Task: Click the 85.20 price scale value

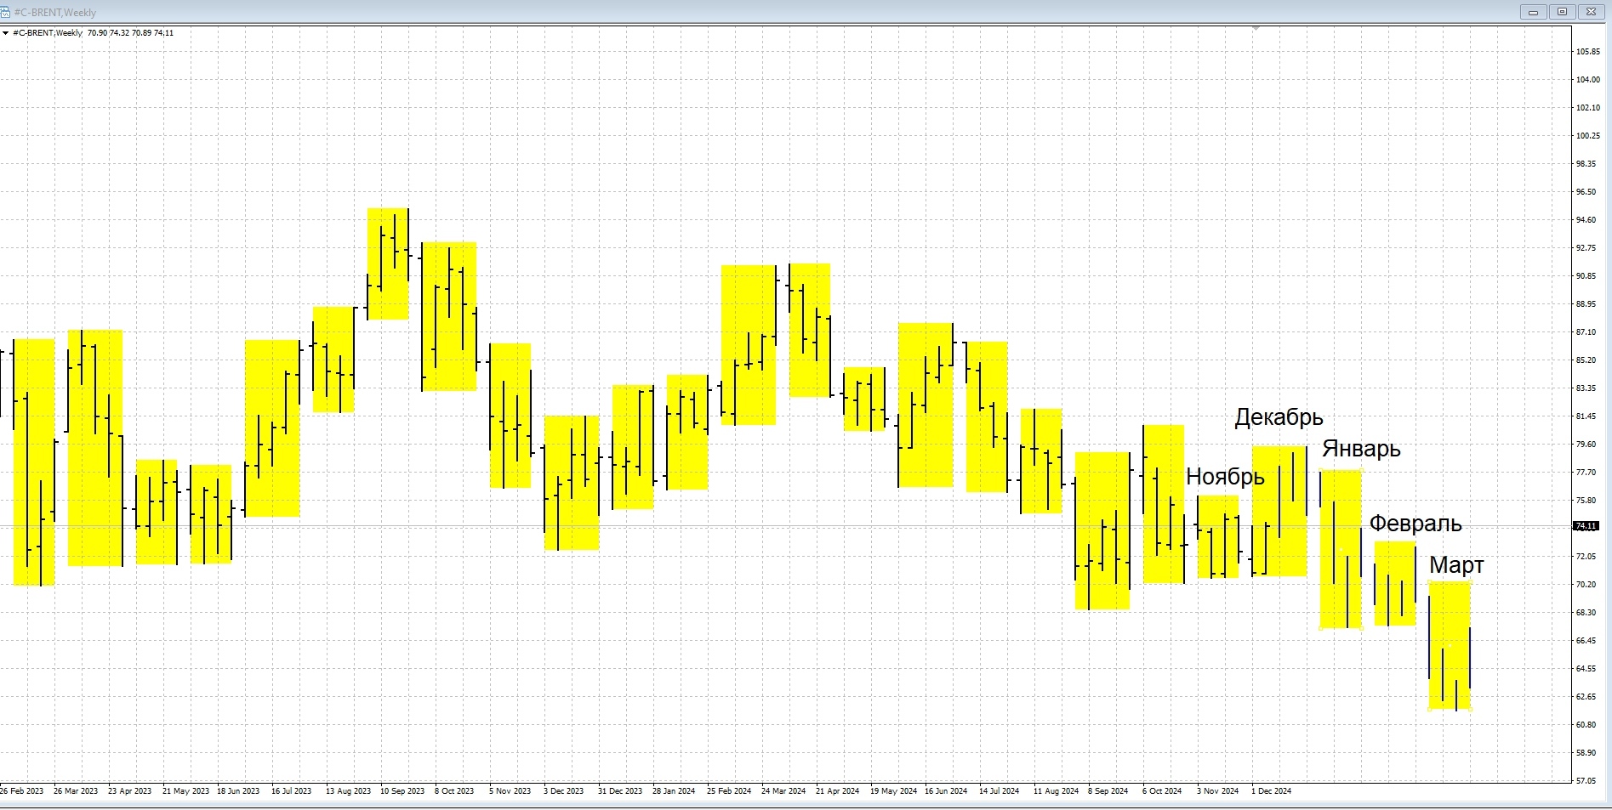Action: click(1586, 360)
